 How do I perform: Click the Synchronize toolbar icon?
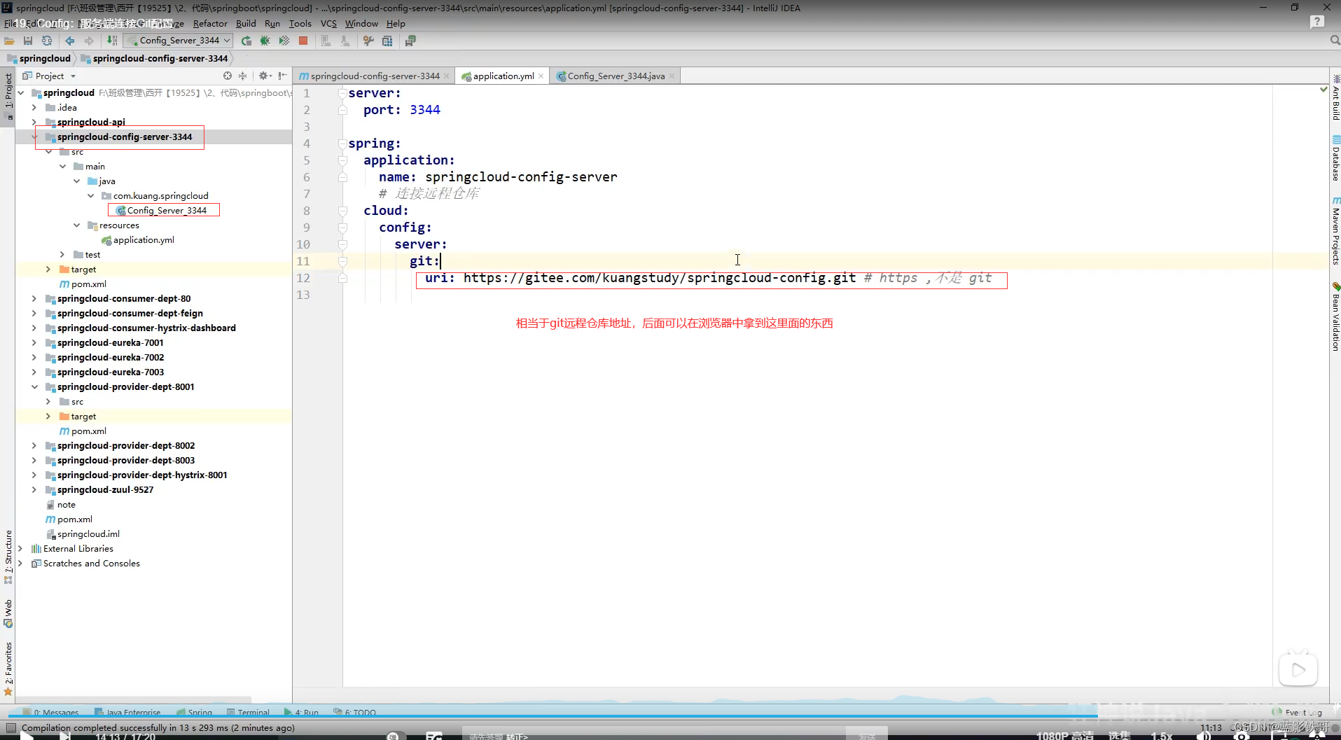click(47, 41)
